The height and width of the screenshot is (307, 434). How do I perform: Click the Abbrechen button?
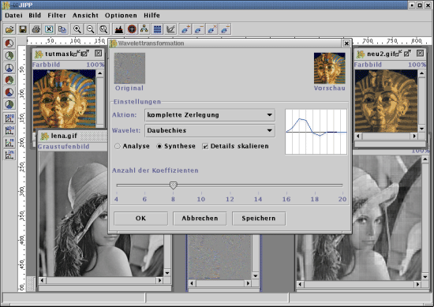pos(200,219)
